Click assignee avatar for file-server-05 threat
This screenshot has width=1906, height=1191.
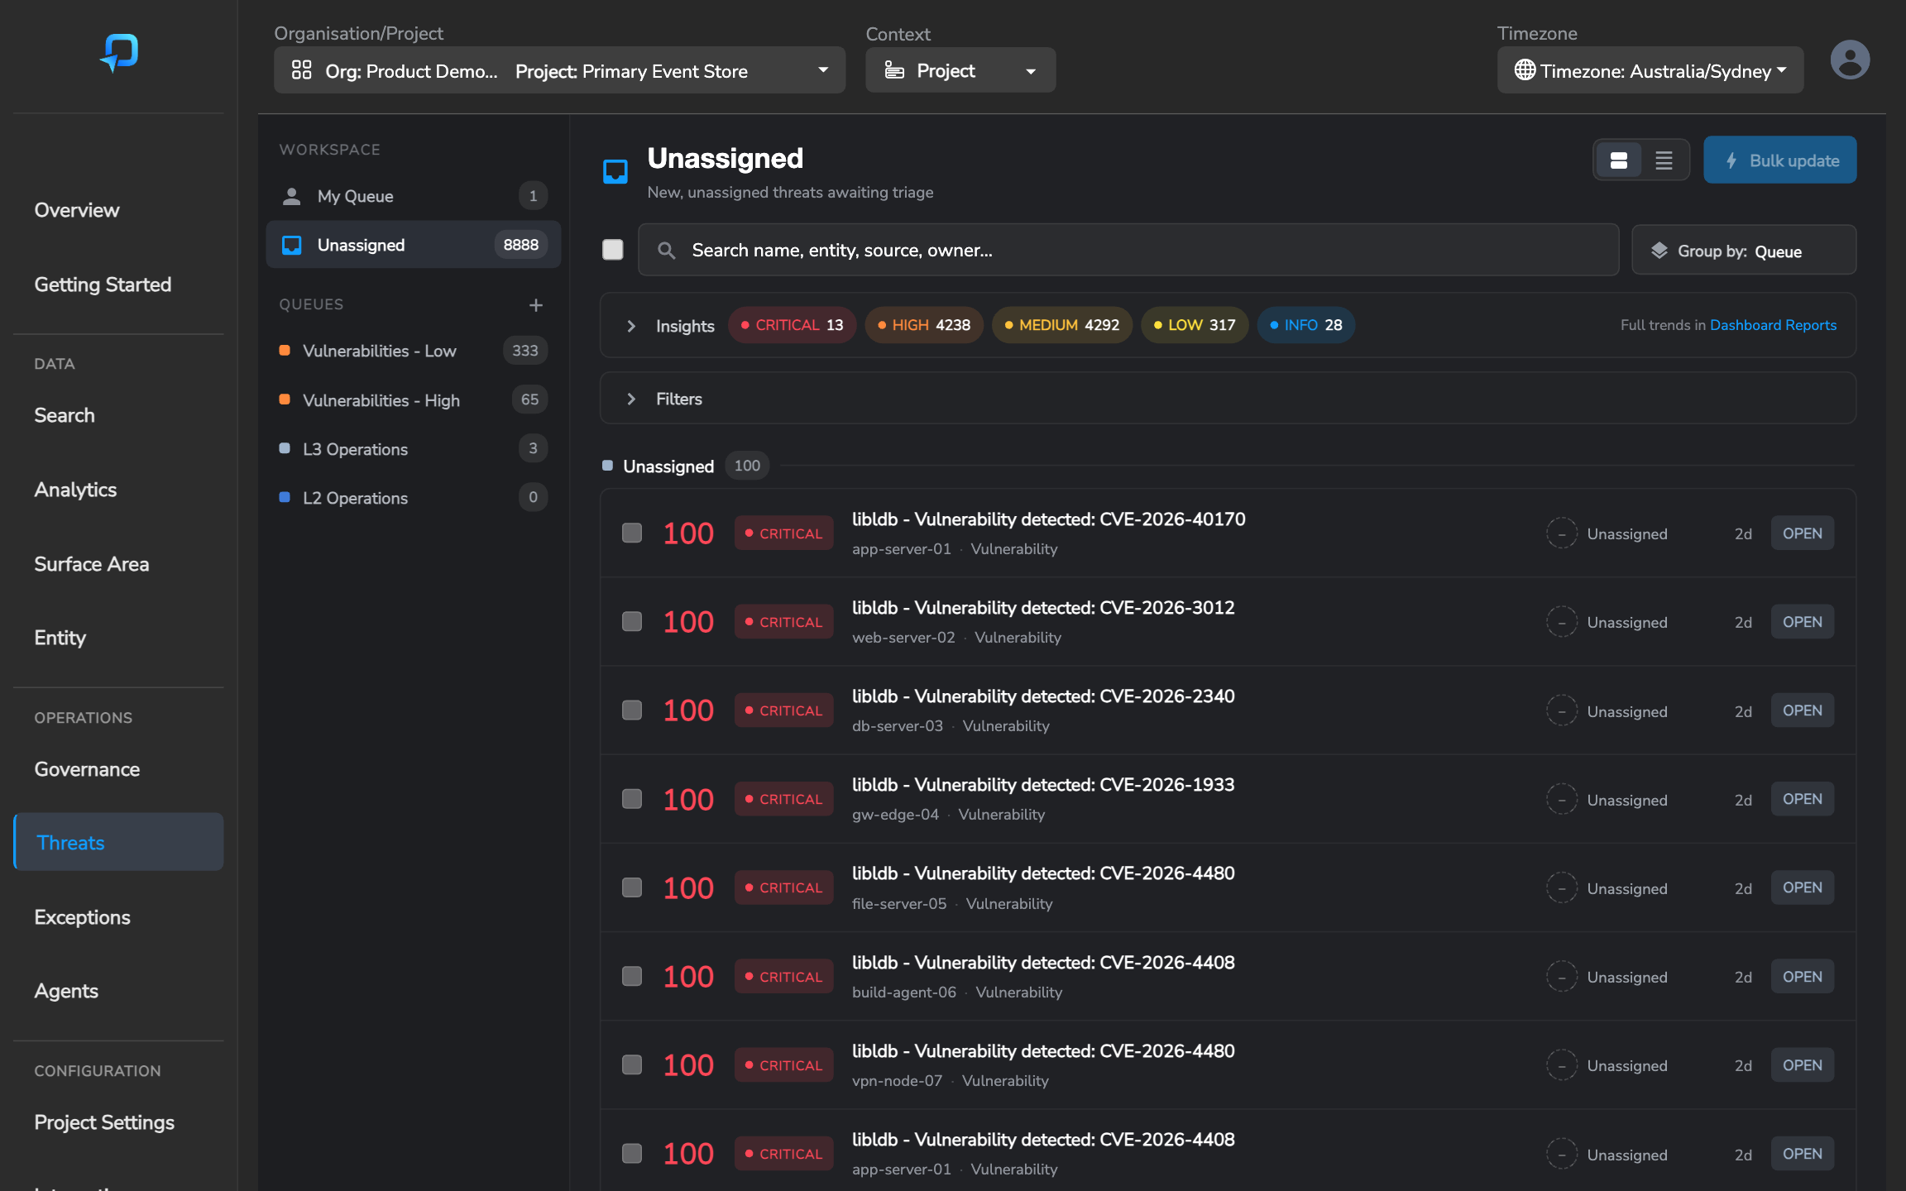tap(1562, 888)
